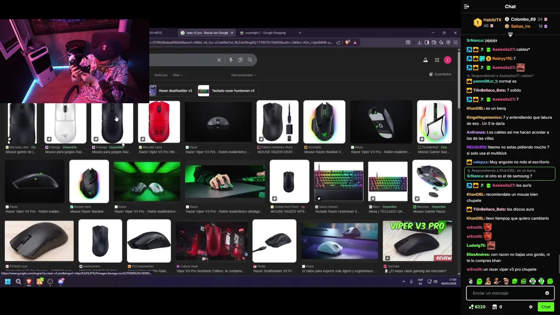This screenshot has height=315, width=560.
Task: Clear the Google search box with X
Action: coord(219,60)
